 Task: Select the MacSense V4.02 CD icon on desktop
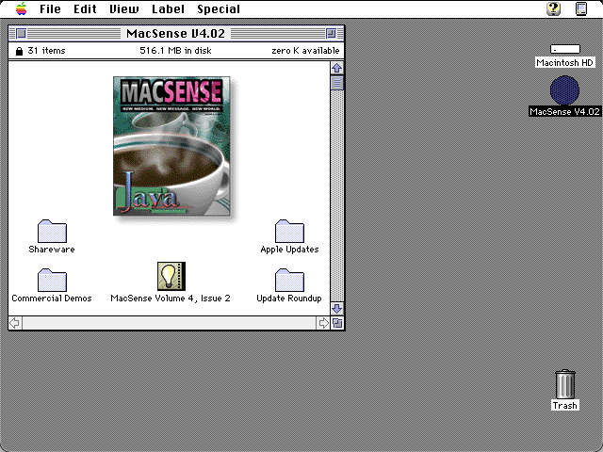coord(564,90)
